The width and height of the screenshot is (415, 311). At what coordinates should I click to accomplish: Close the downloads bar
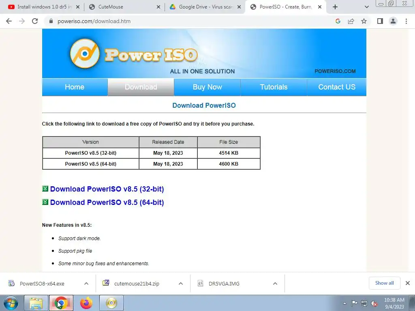408,283
